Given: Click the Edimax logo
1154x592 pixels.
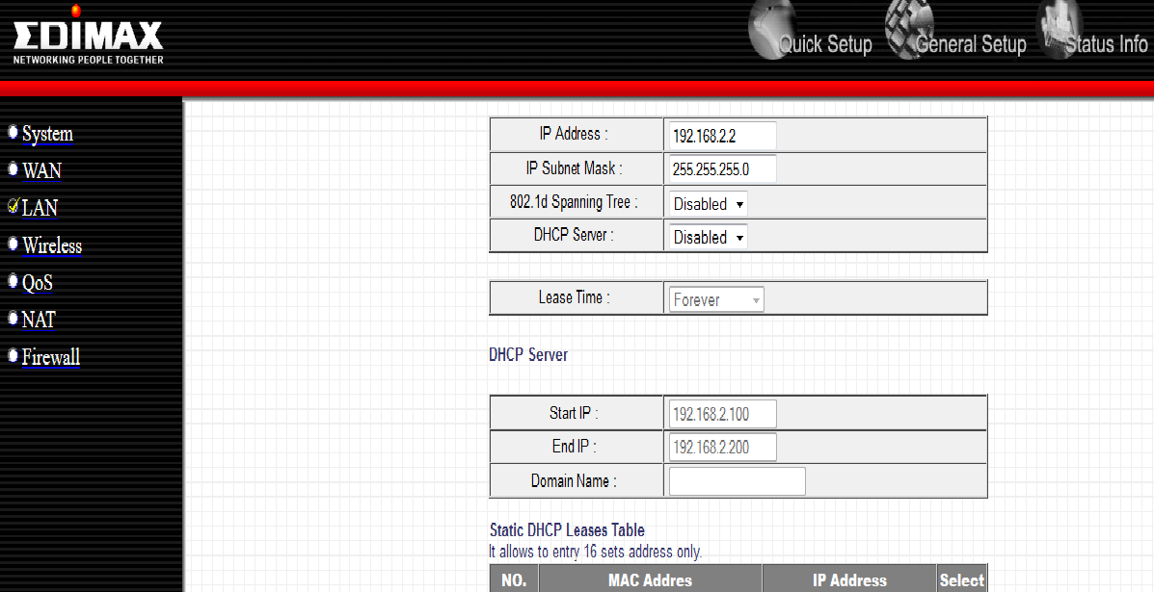Looking at the screenshot, I should (x=88, y=36).
